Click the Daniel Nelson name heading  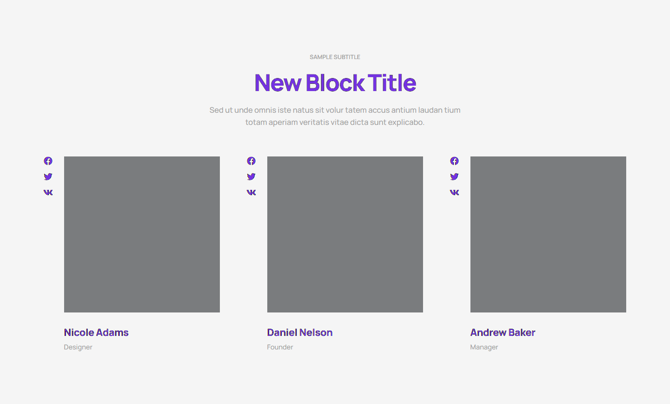[x=300, y=333]
